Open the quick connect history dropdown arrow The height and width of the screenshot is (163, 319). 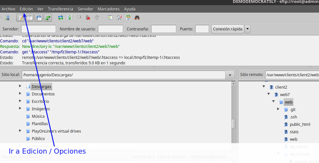click(x=247, y=29)
